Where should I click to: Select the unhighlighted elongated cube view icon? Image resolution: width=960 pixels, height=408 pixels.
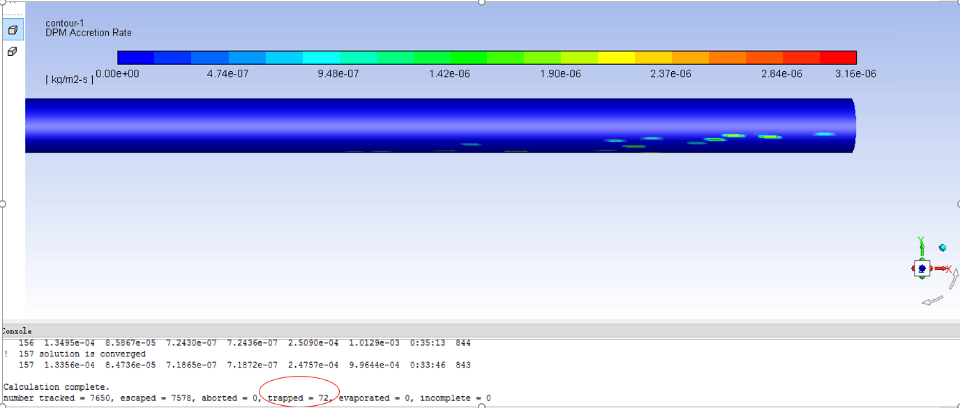[x=13, y=52]
